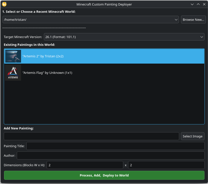Screen dimensions: 208x184
Task: Focus the new painting image path field
Action: [x=91, y=136]
